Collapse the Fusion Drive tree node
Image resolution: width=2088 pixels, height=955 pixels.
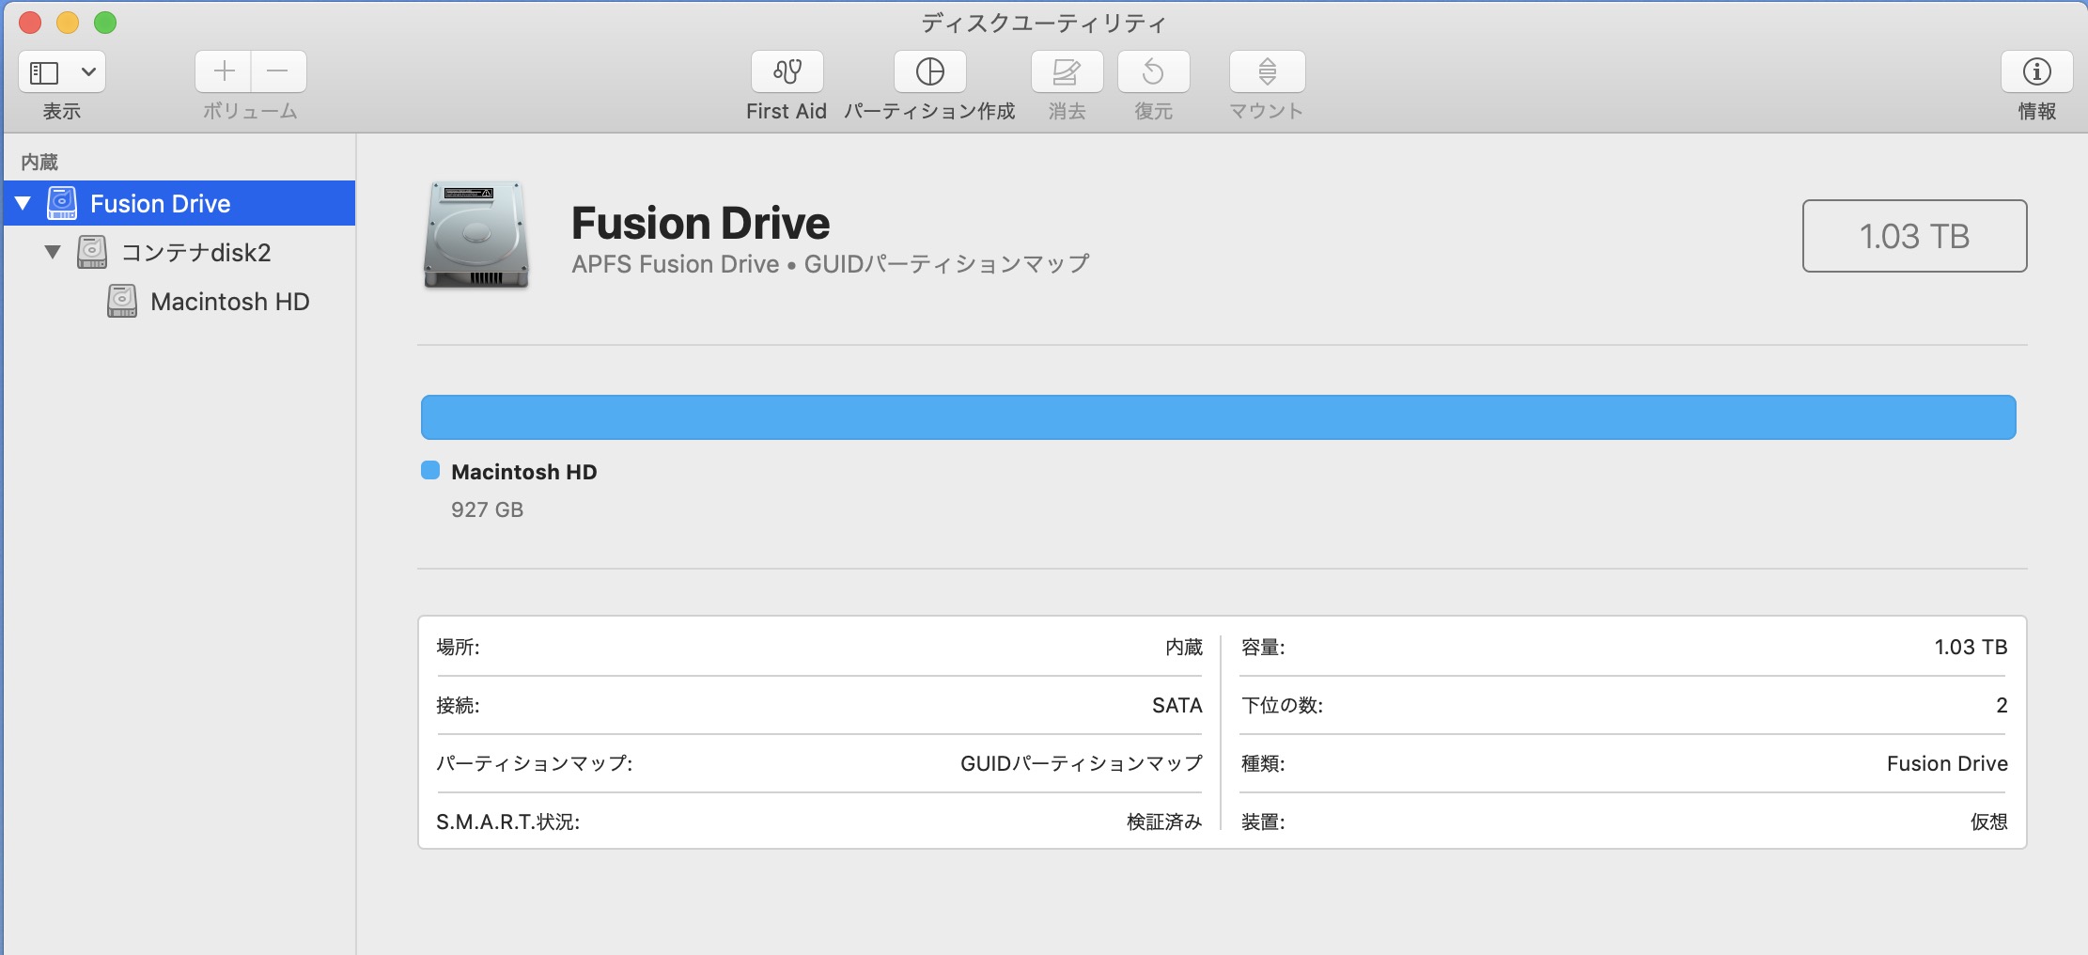(23, 203)
